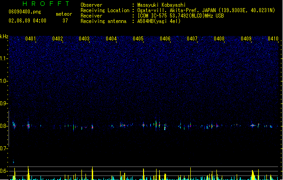Click the meteor count label
This screenshot has height=180, width=283.
pos(64,14)
